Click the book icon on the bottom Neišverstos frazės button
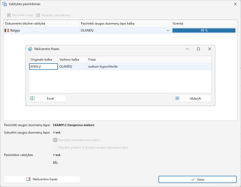Image resolution: width=241 pixels, height=187 pixels. [x=28, y=179]
